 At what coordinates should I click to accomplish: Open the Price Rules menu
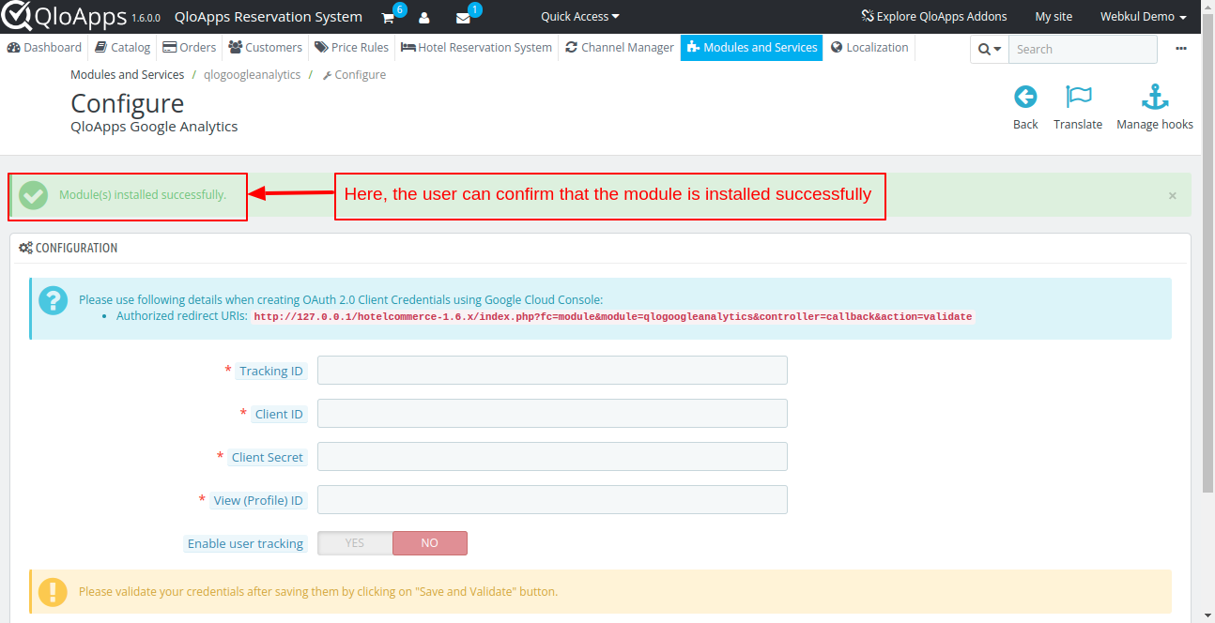(x=351, y=47)
